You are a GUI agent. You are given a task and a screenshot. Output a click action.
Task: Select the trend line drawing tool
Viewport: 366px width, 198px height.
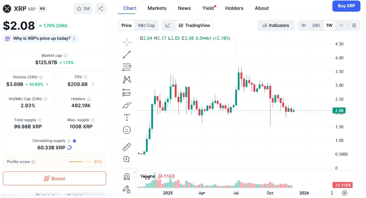tap(127, 55)
